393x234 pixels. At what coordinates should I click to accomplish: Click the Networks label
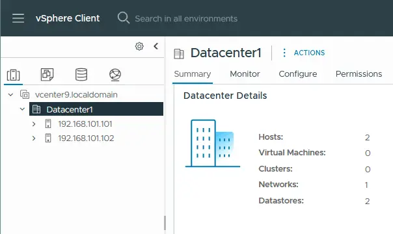tap(278, 185)
